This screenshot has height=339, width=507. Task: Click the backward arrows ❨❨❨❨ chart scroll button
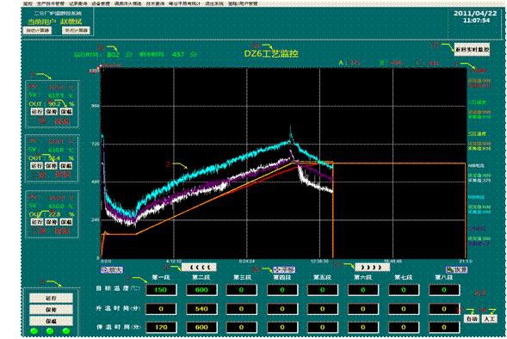pos(199,268)
